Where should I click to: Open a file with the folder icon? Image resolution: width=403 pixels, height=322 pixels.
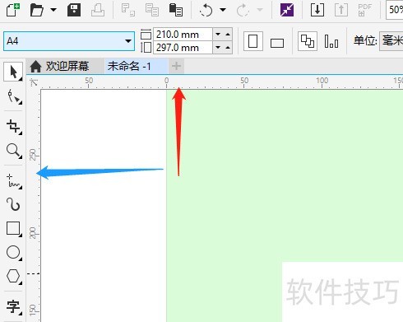[x=37, y=10]
